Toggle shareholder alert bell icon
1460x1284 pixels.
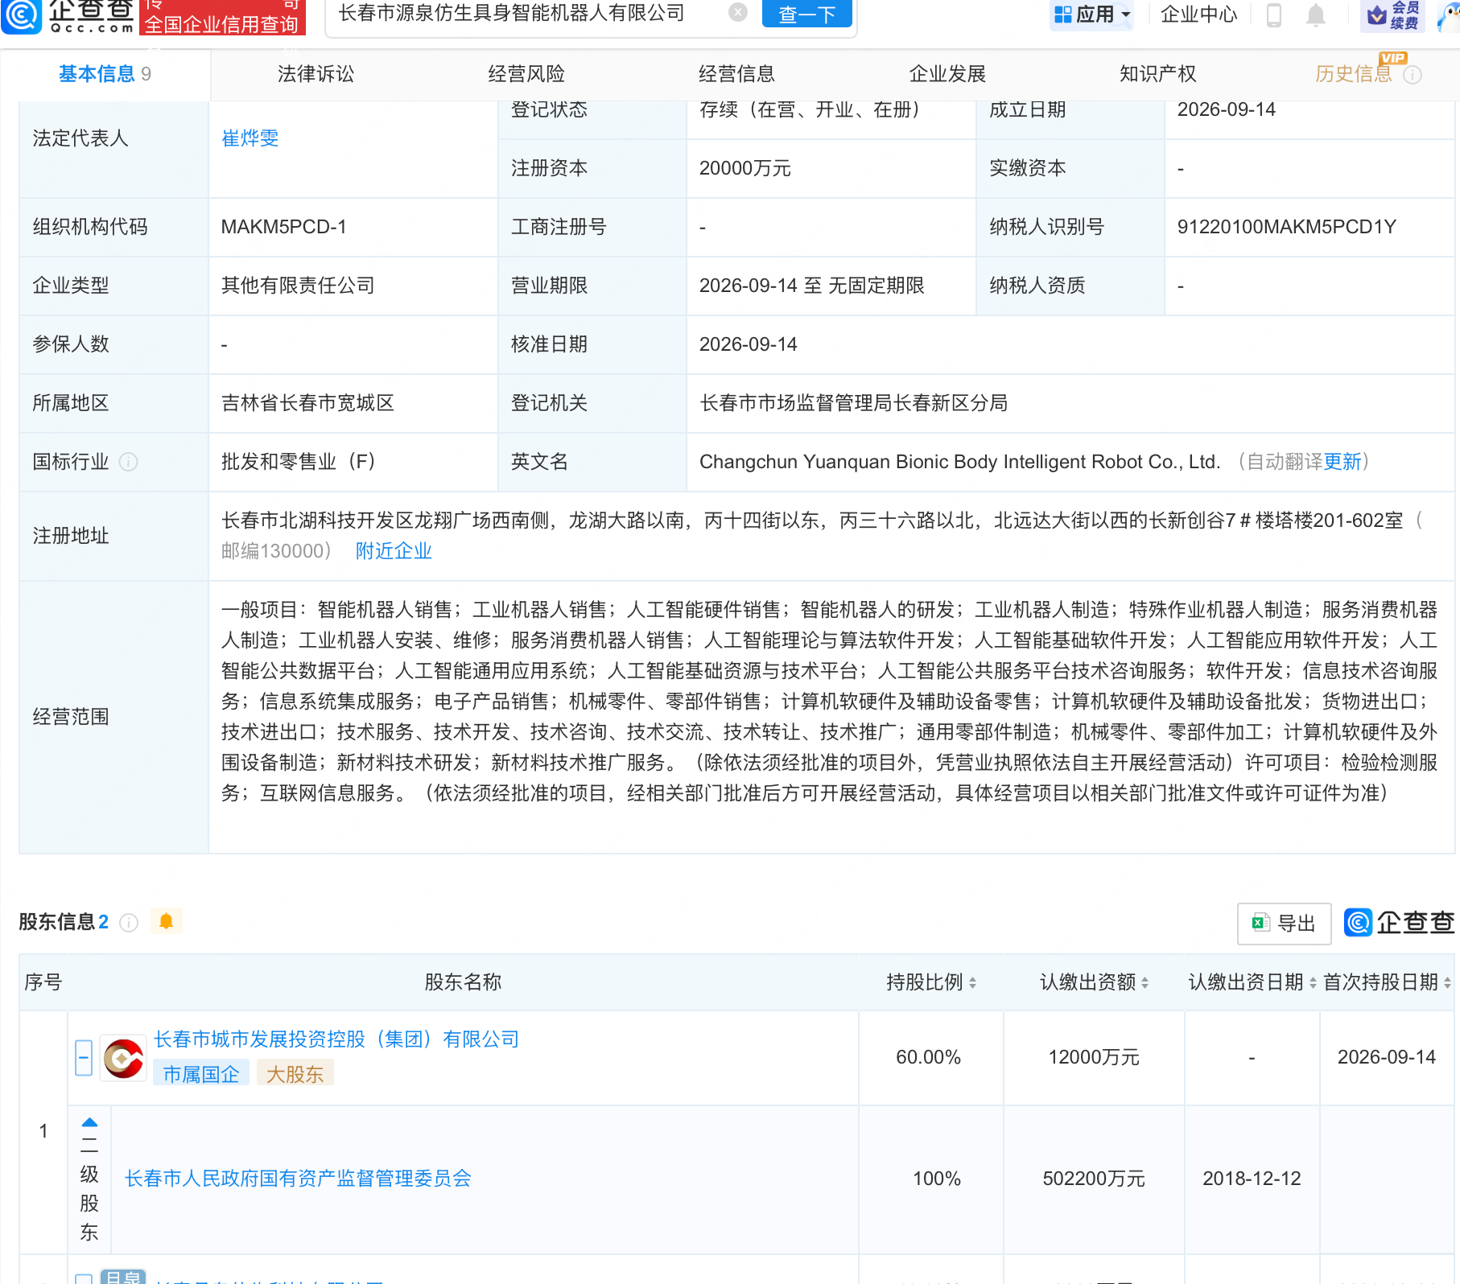[x=167, y=921]
